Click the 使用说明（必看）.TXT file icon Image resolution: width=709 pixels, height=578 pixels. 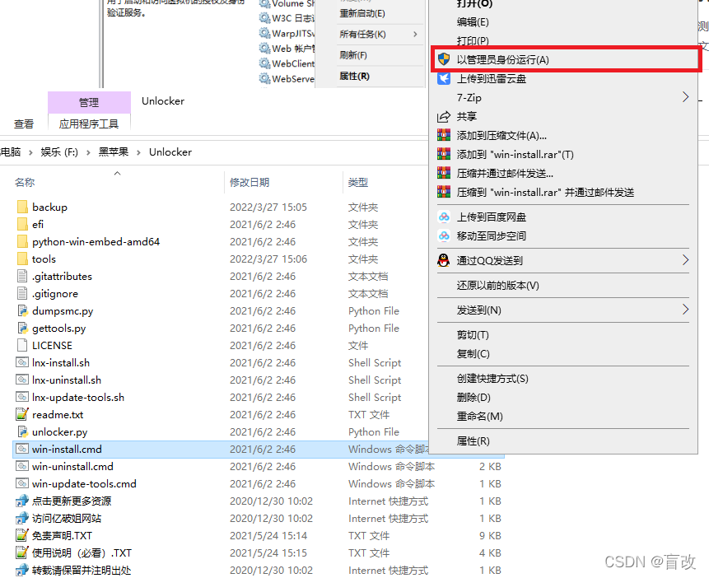(21, 552)
